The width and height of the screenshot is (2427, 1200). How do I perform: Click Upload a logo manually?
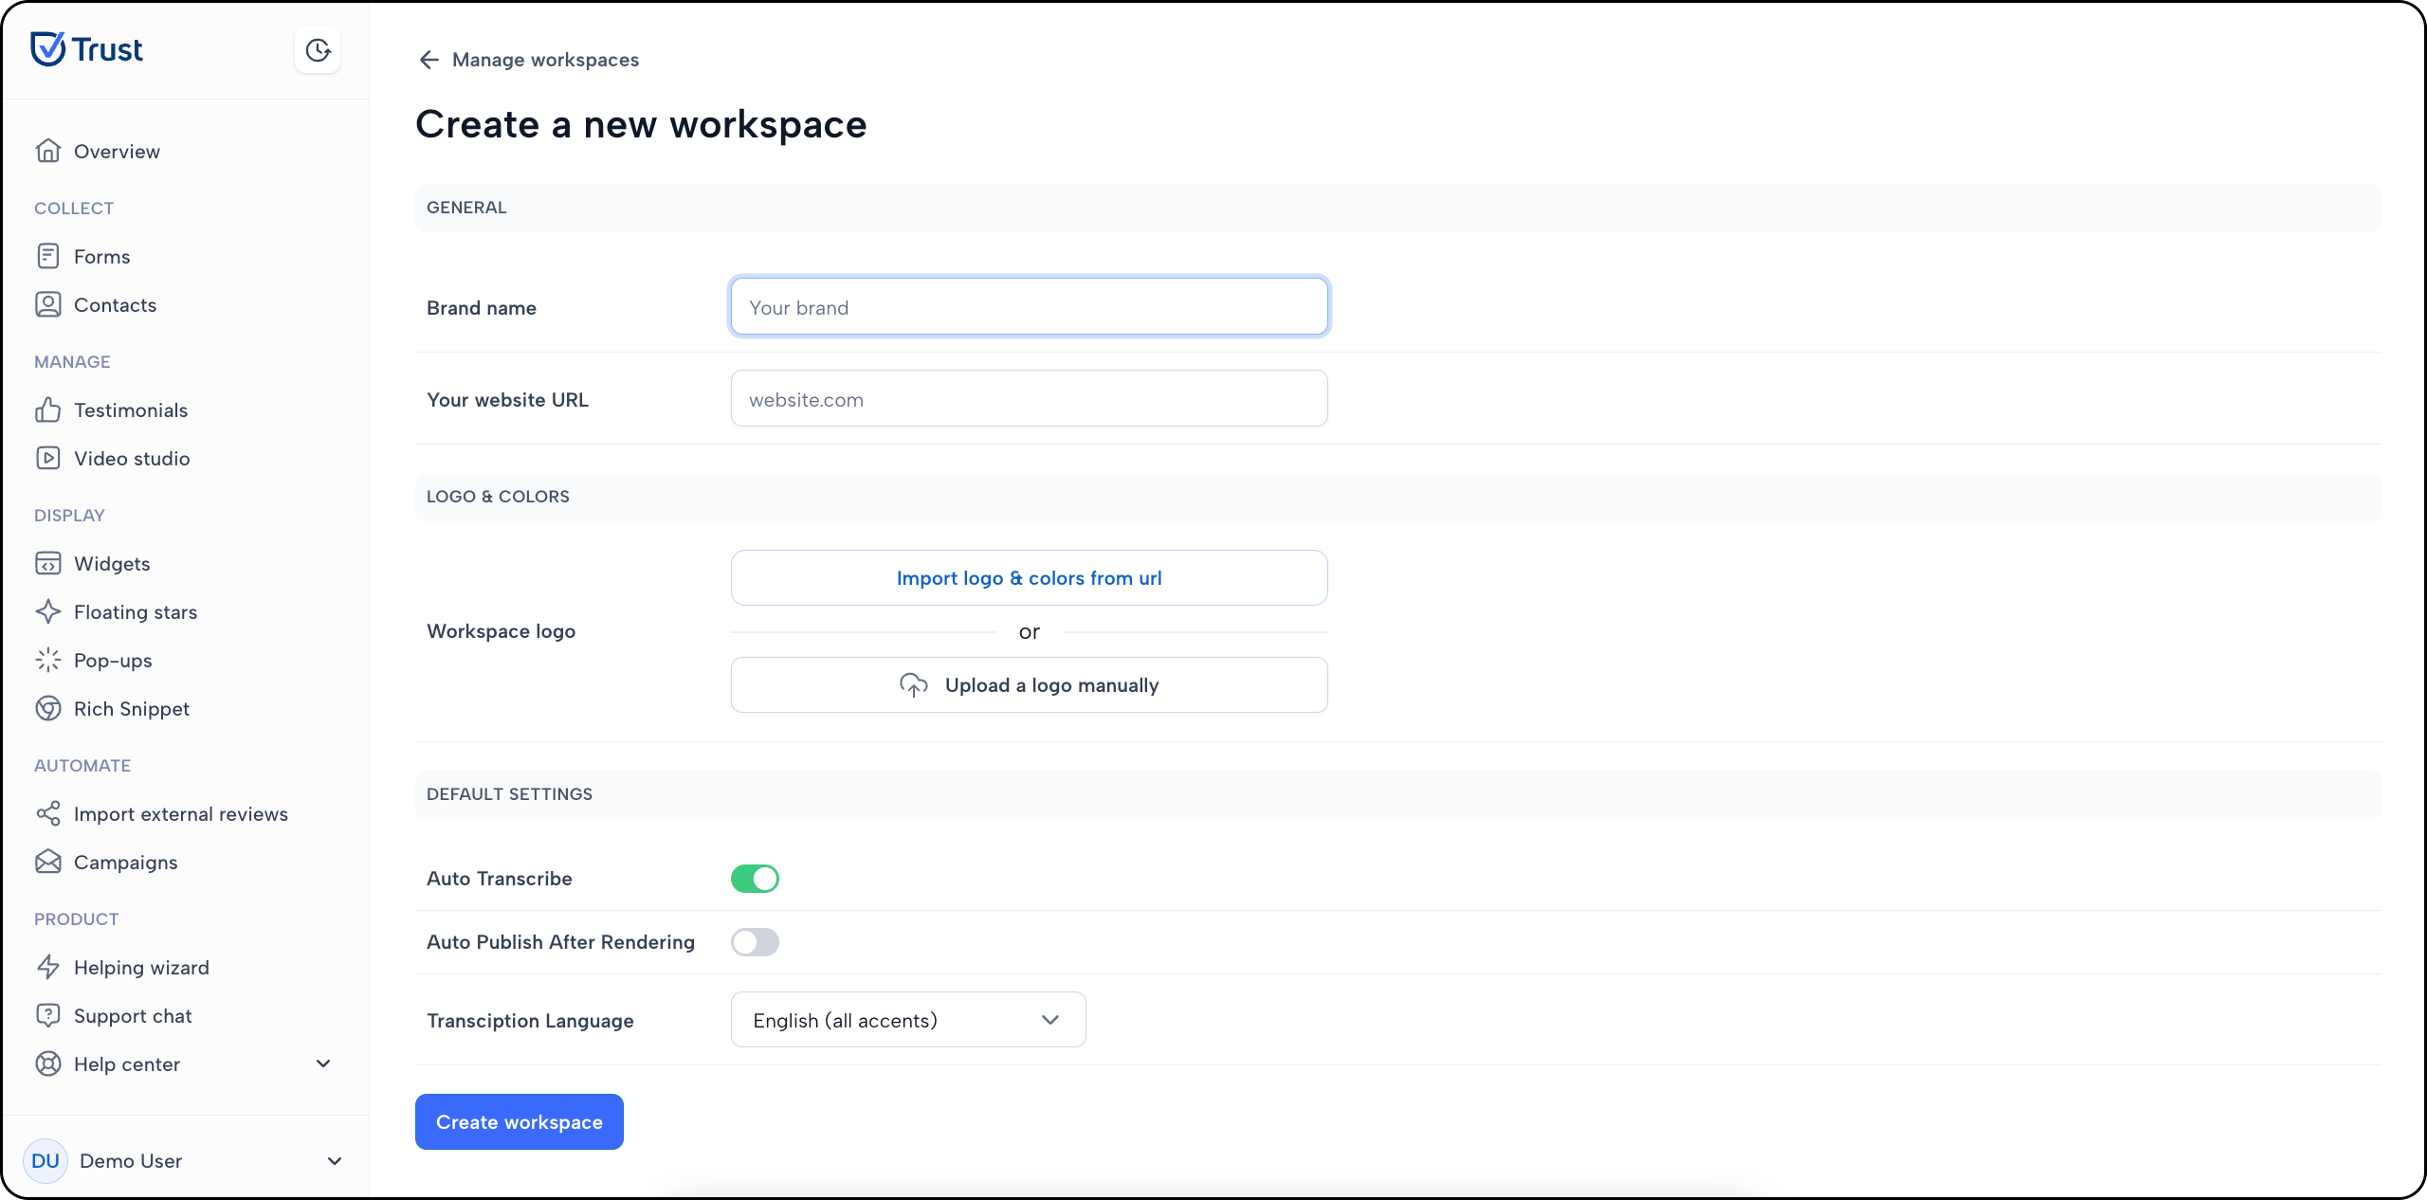pos(1029,685)
